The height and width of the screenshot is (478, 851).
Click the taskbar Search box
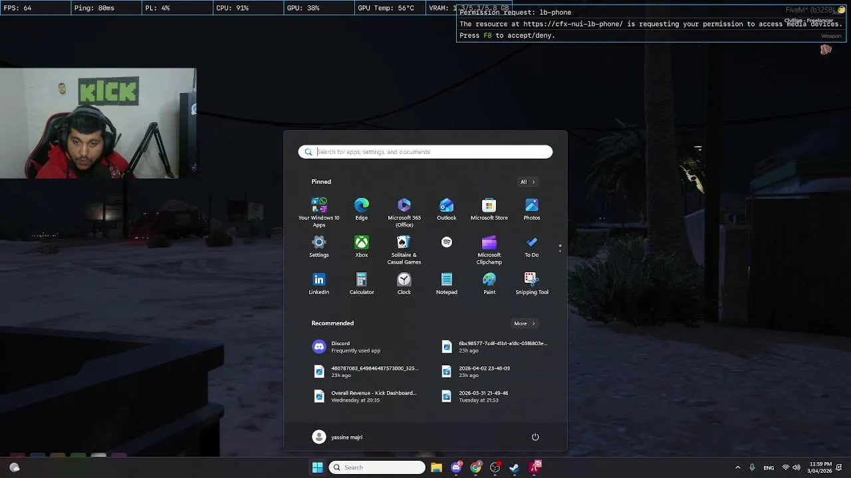(x=377, y=467)
